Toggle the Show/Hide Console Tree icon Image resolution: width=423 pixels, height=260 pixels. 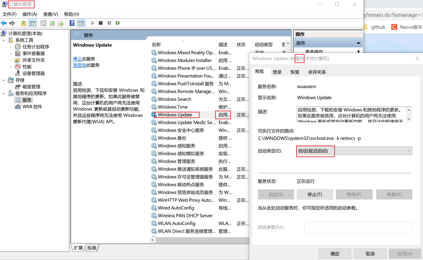(33, 23)
